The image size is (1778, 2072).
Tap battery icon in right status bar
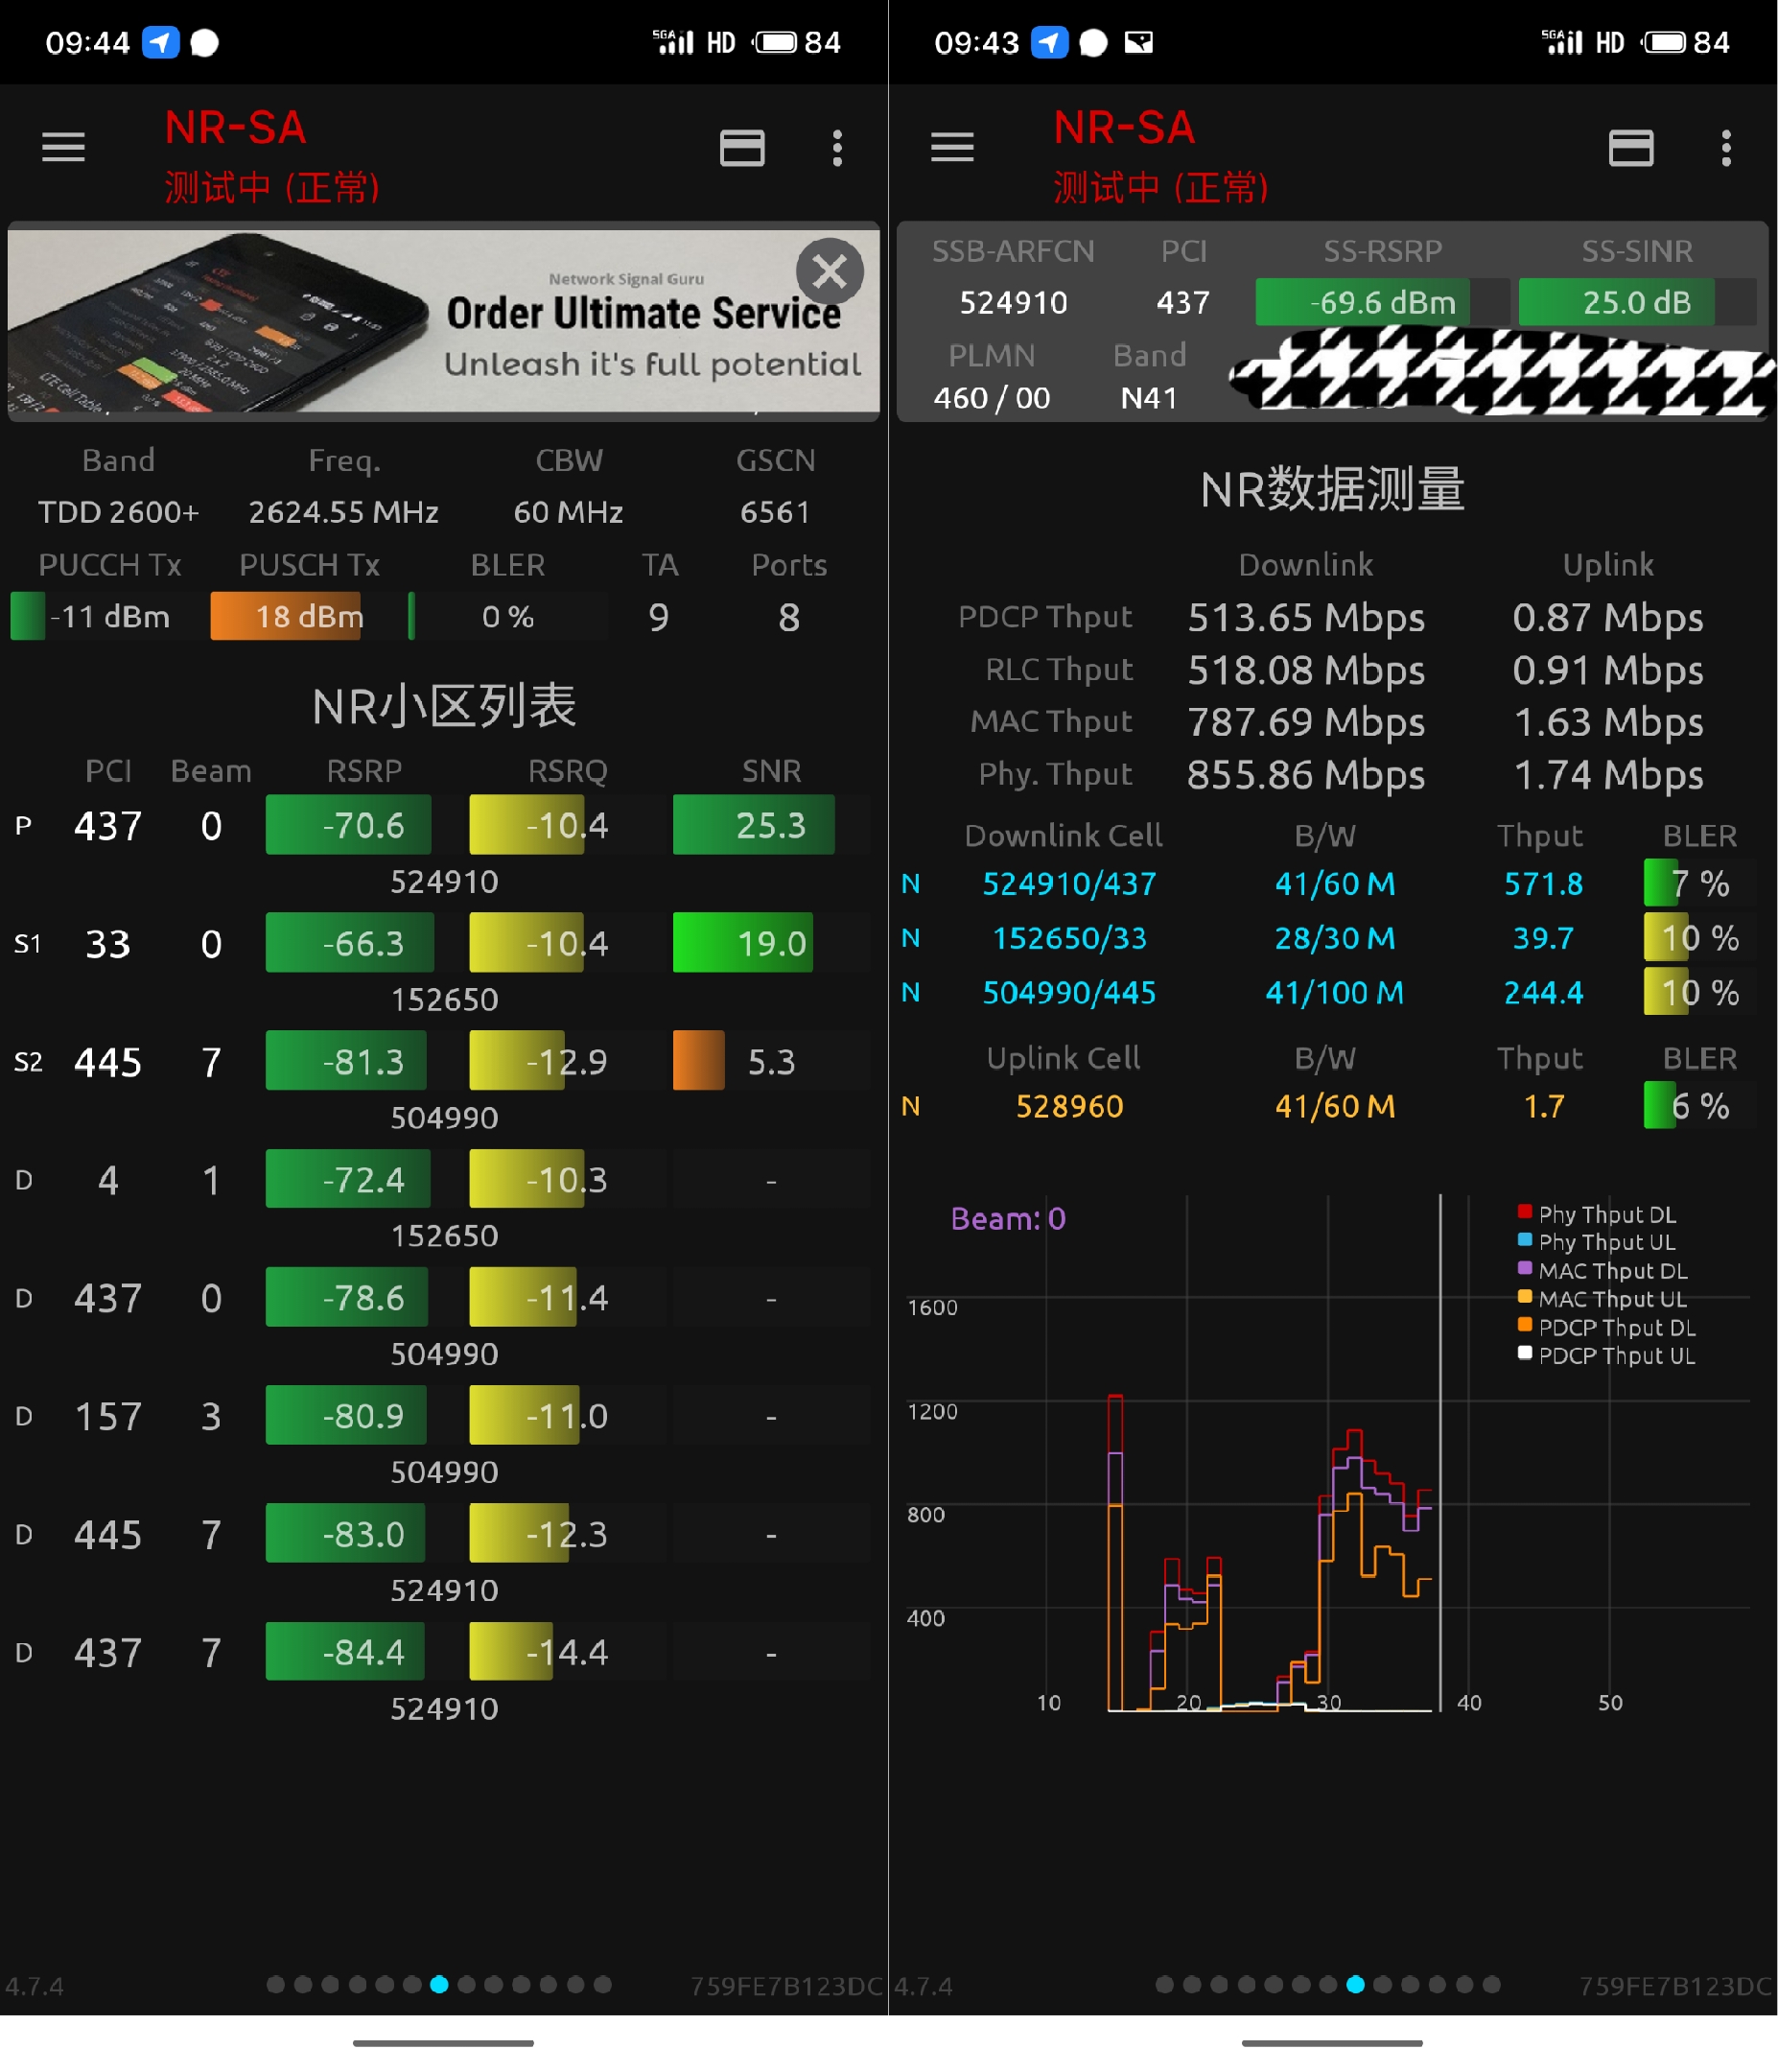pos(1665,42)
